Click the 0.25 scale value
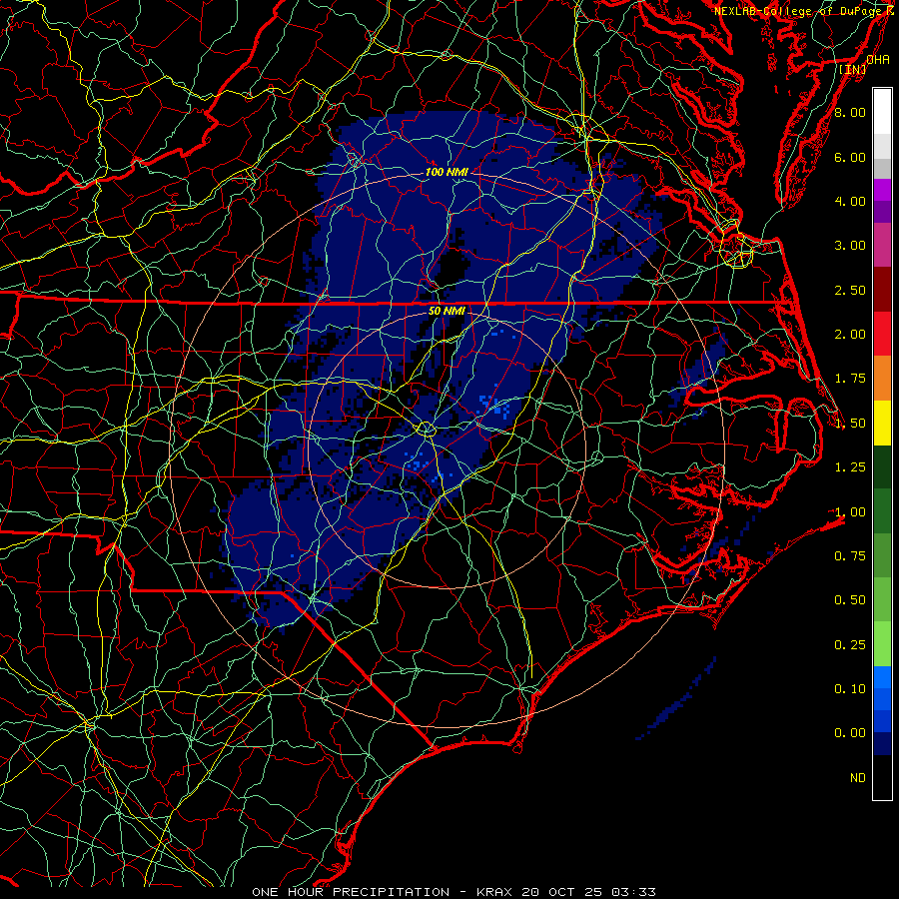This screenshot has height=899, width=899. (850, 645)
